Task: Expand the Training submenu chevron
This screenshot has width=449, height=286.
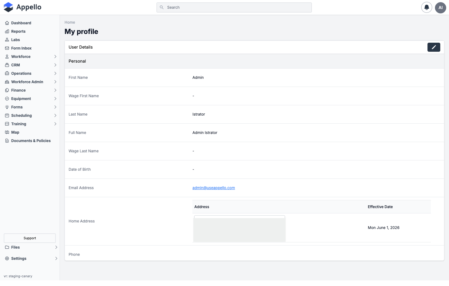Action: tap(55, 124)
